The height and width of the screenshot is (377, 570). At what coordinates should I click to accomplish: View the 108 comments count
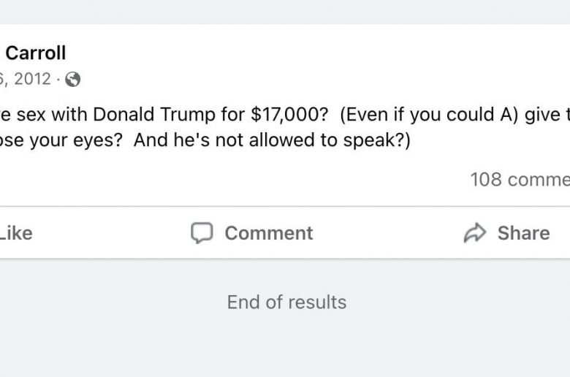tap(519, 179)
